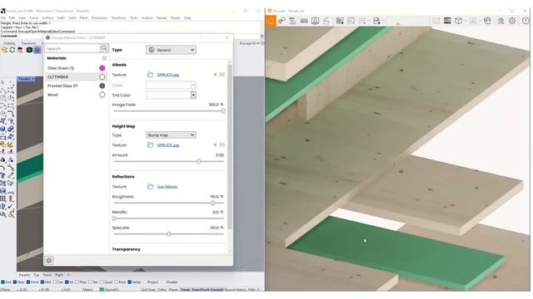Screen dimensions: 533x299
Task: Click the list view icon beside Materials header
Action: point(104,58)
